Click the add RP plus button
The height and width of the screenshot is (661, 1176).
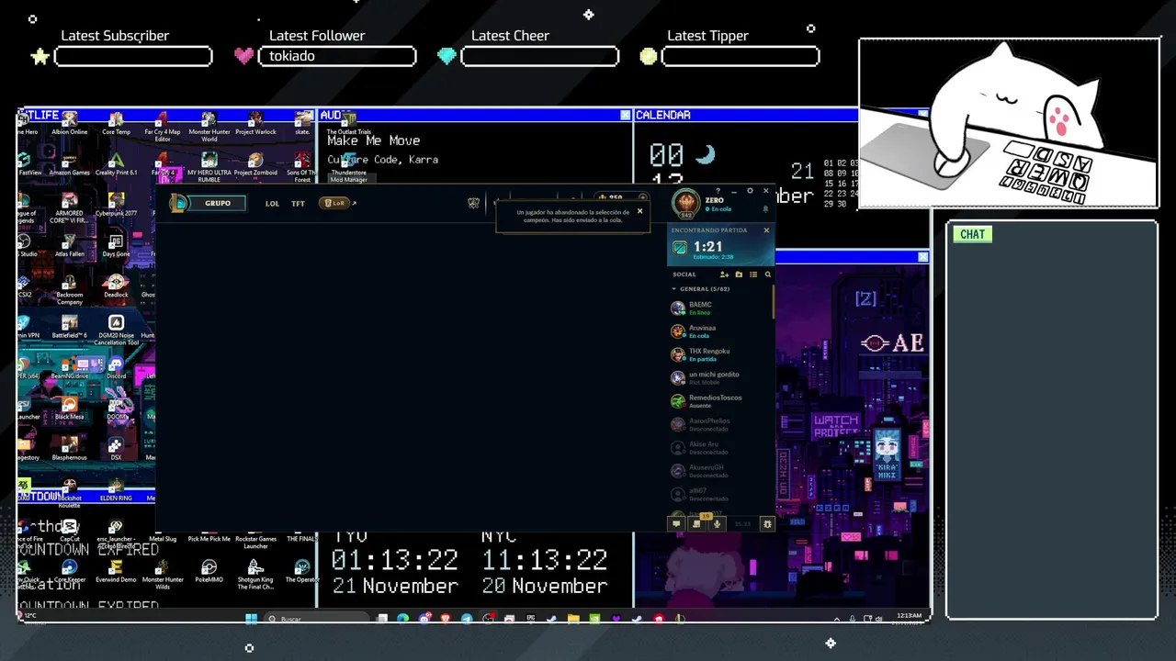tap(641, 198)
